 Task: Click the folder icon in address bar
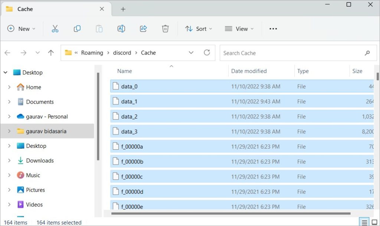pyautogui.click(x=68, y=53)
